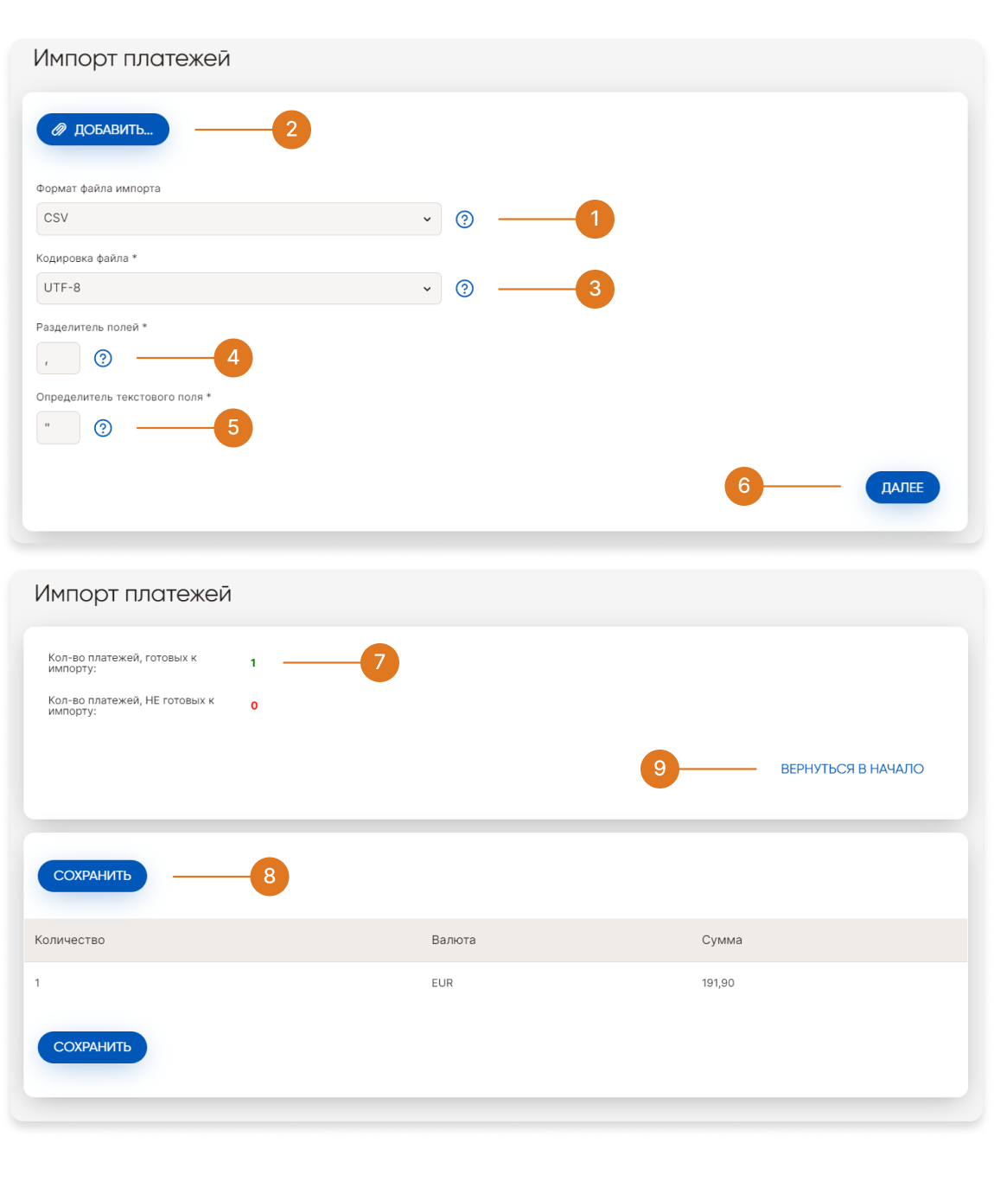
Task: Click orange callout marker number 9
Action: [x=659, y=769]
